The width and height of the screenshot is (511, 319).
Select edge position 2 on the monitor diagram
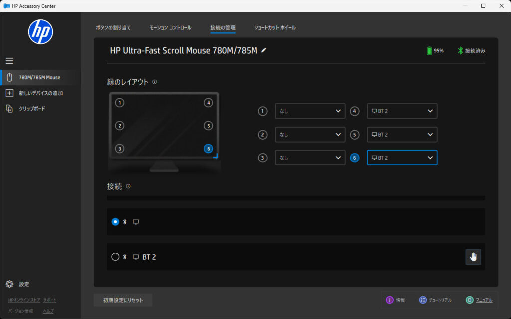(x=120, y=126)
